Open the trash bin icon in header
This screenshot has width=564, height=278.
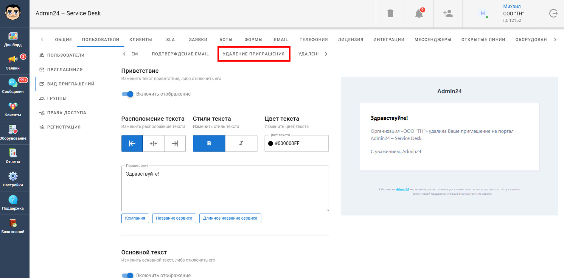point(390,13)
